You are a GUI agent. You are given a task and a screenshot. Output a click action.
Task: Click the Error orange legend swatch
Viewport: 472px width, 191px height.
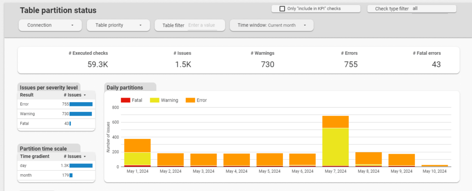(190, 100)
